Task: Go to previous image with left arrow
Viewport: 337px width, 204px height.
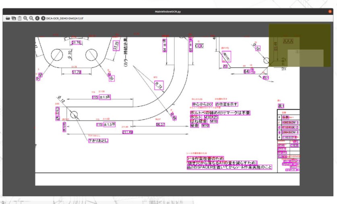Action: pyautogui.click(x=37, y=18)
